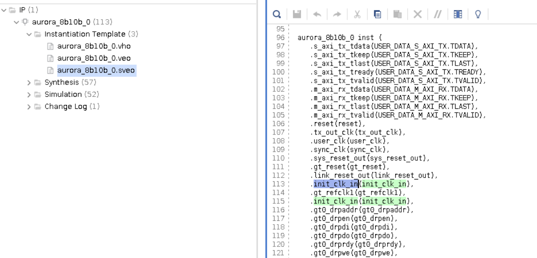The width and height of the screenshot is (537, 258).
Task: Select the IP (1) root label
Action: pos(29,10)
